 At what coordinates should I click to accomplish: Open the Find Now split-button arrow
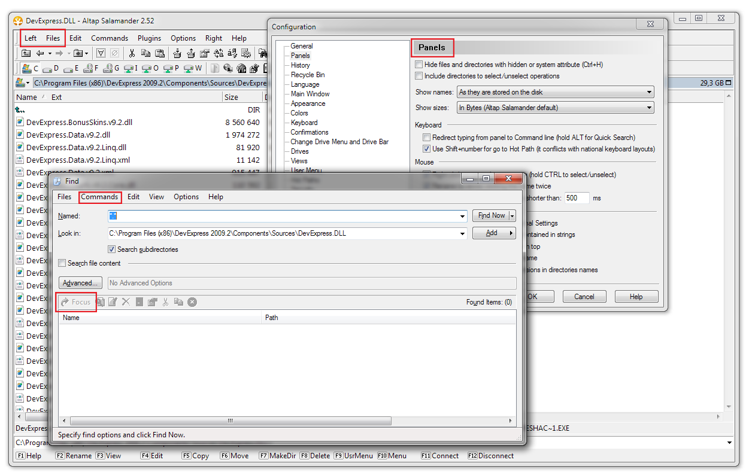tap(512, 215)
